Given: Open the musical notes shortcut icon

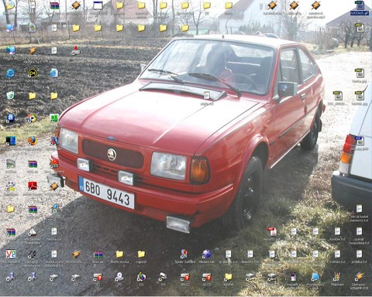Looking at the screenshot, I should [33, 254].
